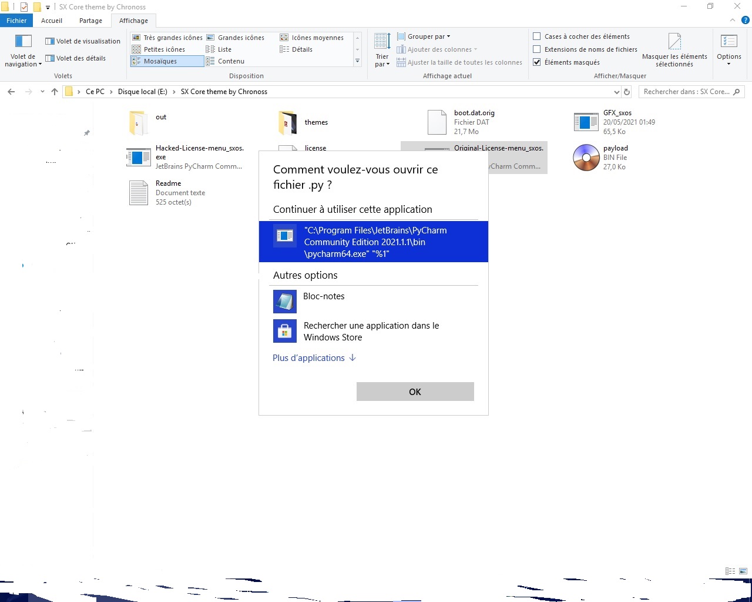Click SX Core theme by Chronoss breadcrumb

point(224,92)
